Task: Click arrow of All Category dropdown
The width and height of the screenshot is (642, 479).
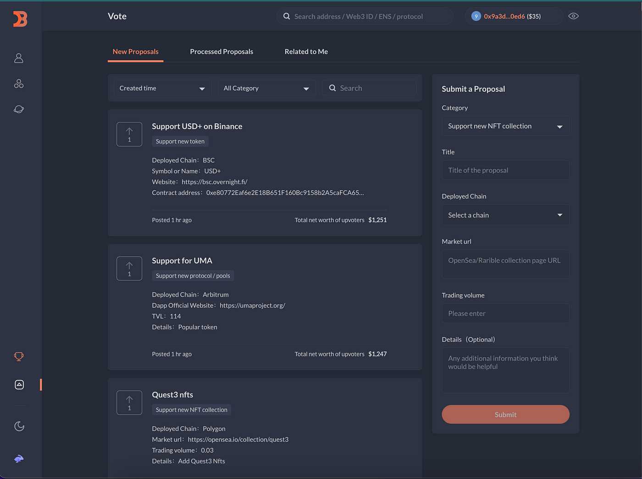Action: coord(306,89)
